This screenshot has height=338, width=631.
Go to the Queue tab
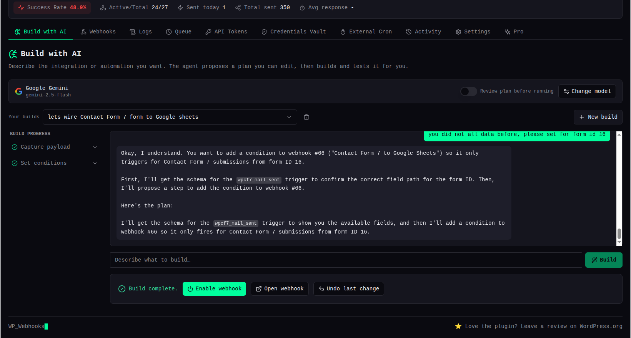coord(179,32)
